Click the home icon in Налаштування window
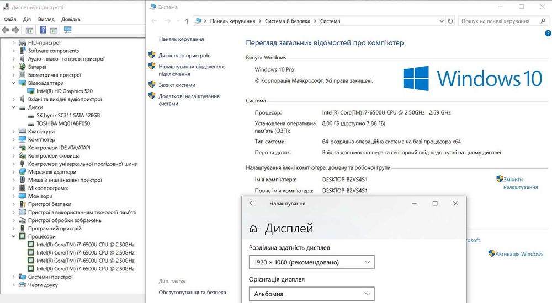552x303 pixels. pos(253,229)
